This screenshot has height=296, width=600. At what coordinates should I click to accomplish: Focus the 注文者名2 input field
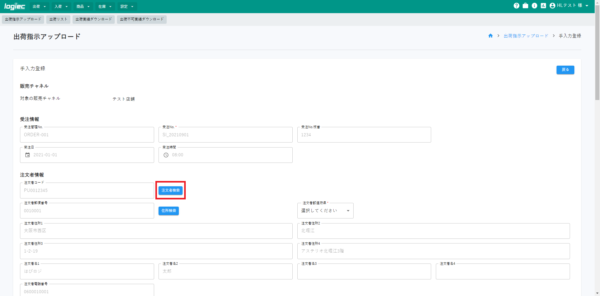click(x=225, y=271)
